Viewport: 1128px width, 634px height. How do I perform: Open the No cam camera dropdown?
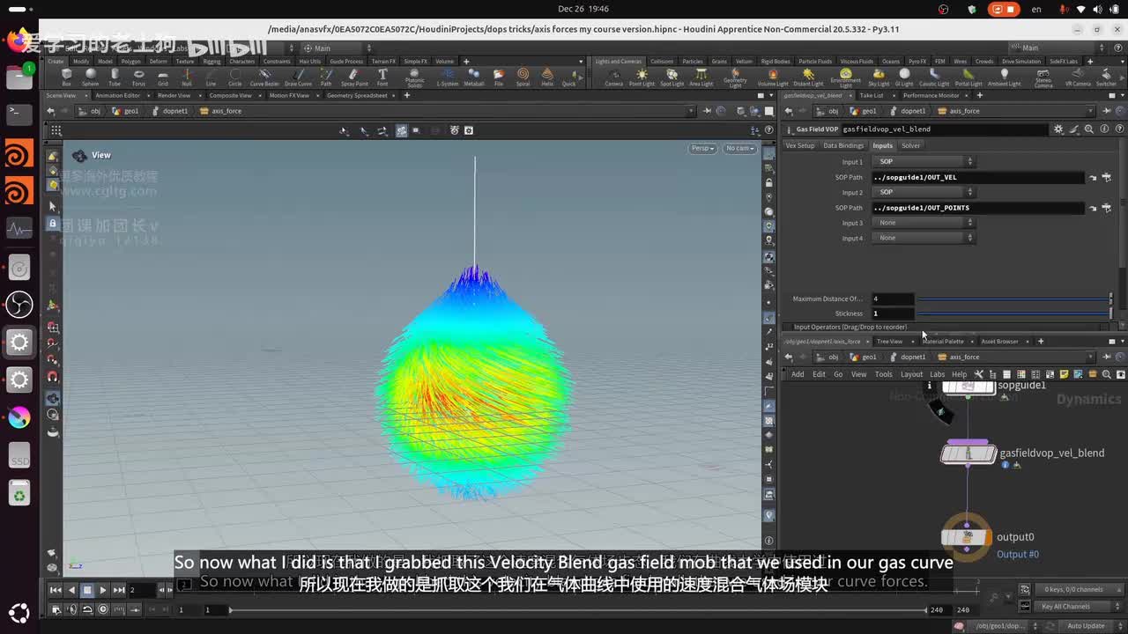coord(739,148)
